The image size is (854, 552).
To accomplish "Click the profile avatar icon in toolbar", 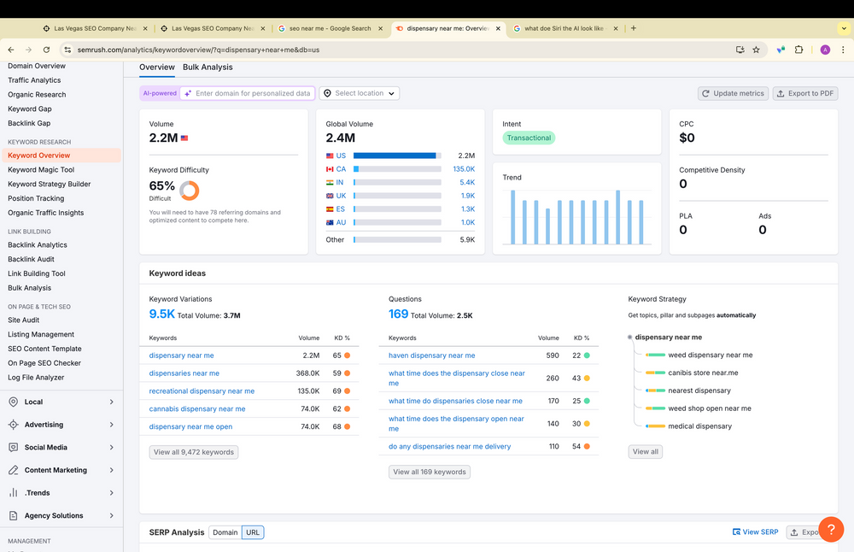I will coord(825,50).
